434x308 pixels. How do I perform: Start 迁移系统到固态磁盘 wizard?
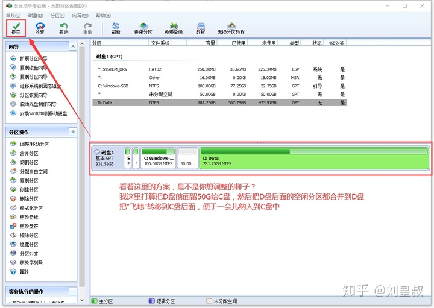point(35,86)
